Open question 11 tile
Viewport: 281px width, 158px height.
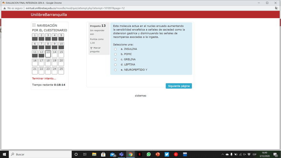tap(35, 54)
